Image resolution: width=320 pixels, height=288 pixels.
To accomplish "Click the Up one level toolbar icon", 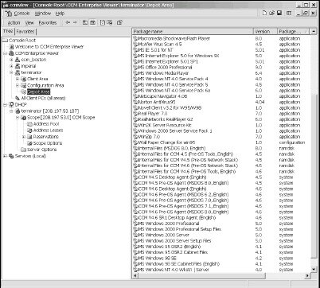I will coord(85,22).
